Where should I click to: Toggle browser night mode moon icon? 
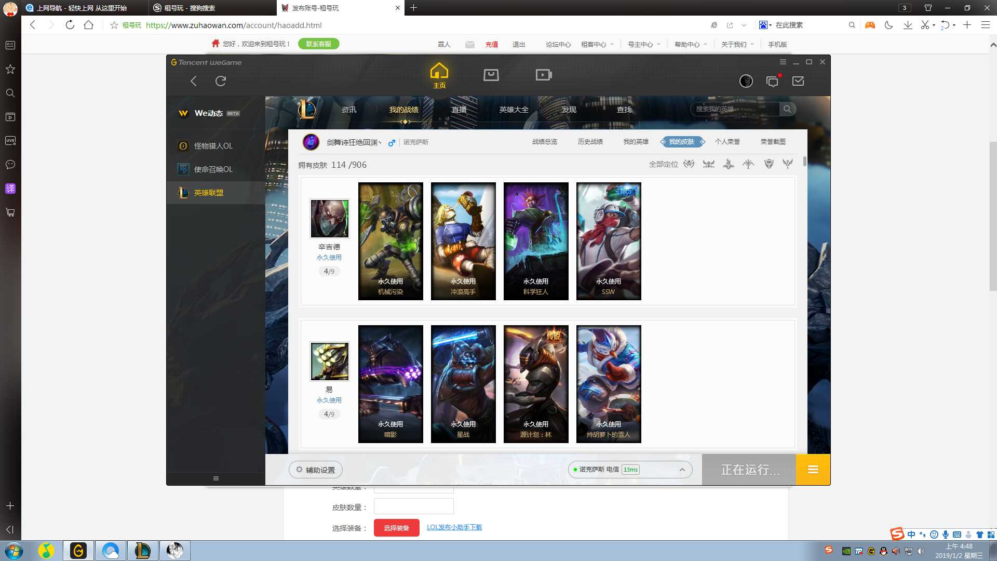[888, 25]
